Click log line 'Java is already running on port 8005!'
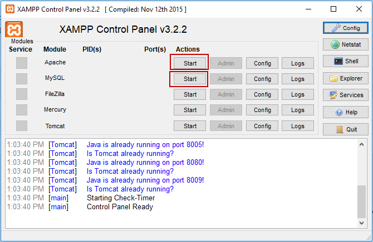 (145, 144)
